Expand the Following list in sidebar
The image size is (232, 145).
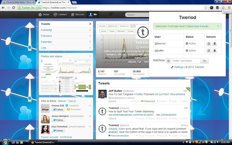(x=66, y=30)
